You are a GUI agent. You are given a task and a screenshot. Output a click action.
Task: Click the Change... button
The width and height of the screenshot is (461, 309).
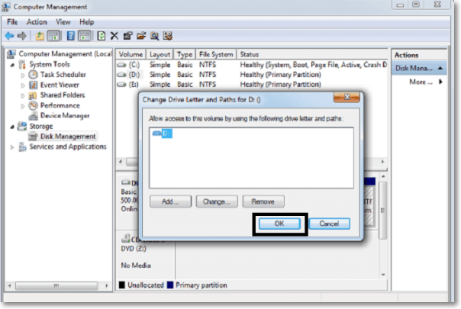coord(217,201)
